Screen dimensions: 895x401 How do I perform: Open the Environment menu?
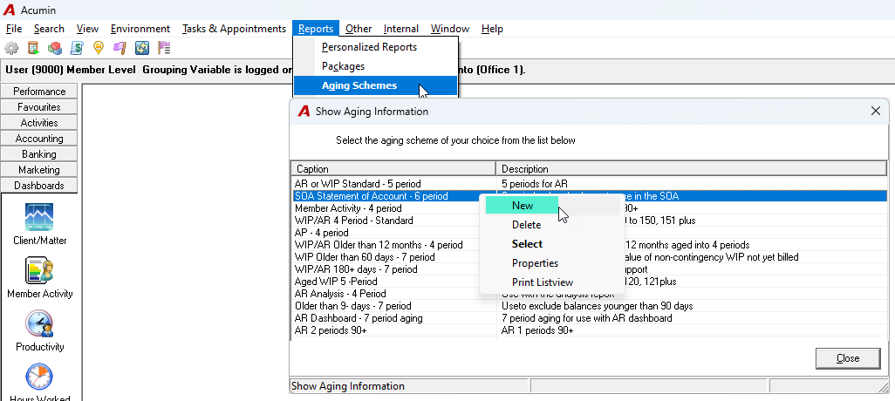pos(140,29)
